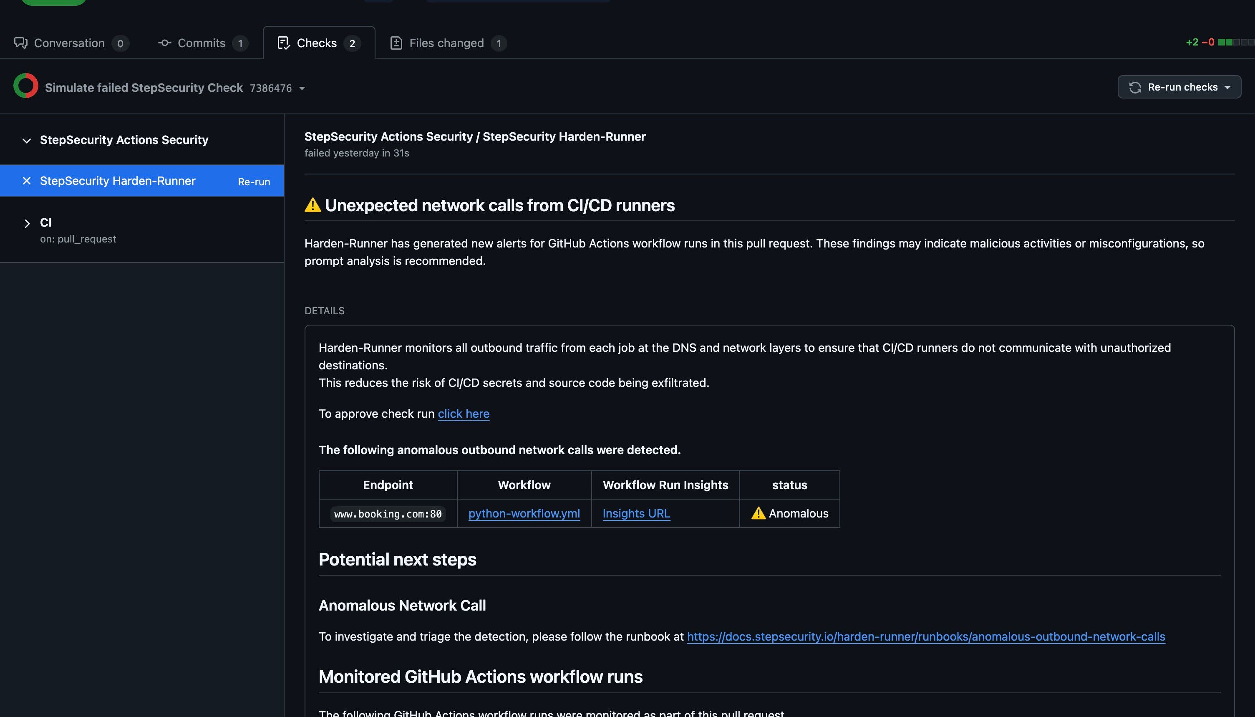1255x717 pixels.
Task: Open the Re-run checks dropdown arrow
Action: click(x=1227, y=88)
